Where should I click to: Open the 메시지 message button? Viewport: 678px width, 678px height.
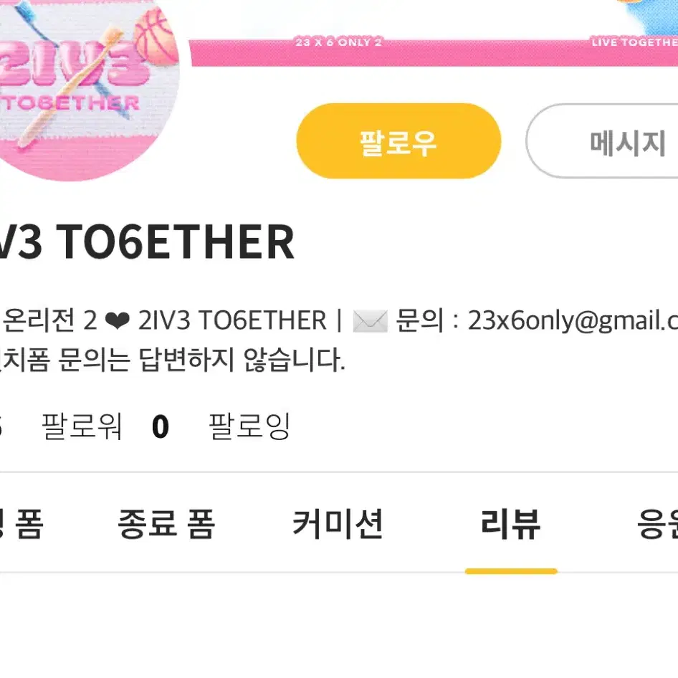(x=603, y=141)
